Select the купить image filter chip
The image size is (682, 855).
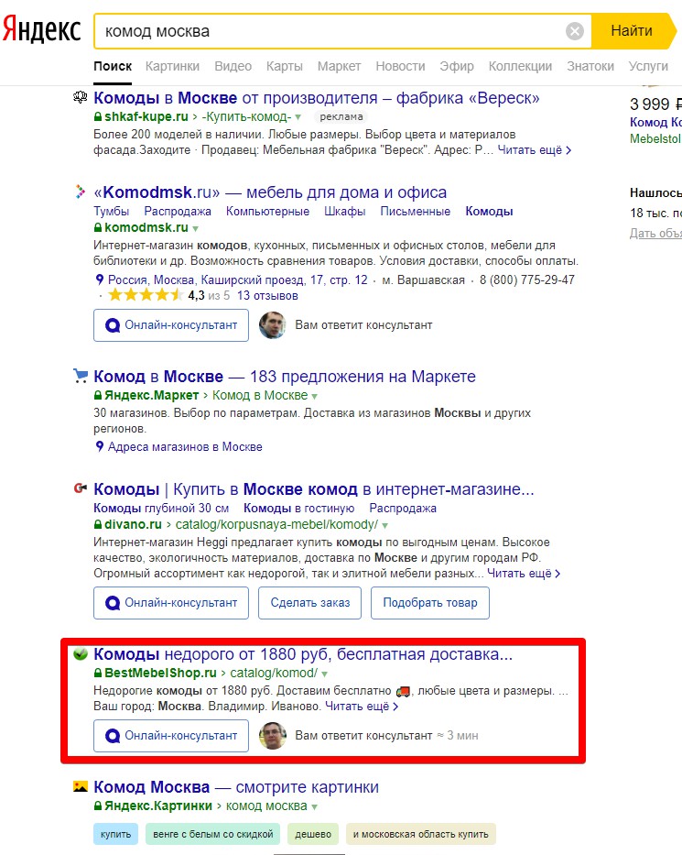pos(115,834)
